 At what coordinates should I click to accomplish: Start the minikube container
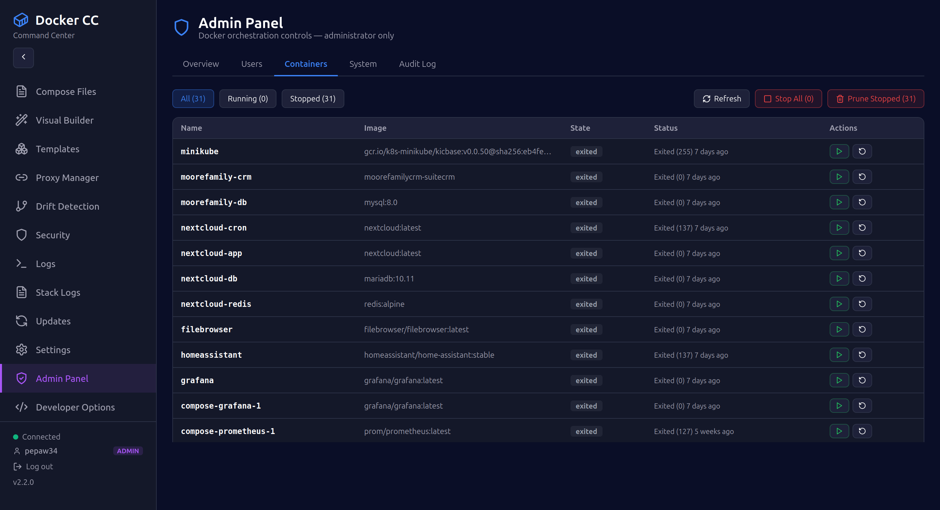pos(838,151)
